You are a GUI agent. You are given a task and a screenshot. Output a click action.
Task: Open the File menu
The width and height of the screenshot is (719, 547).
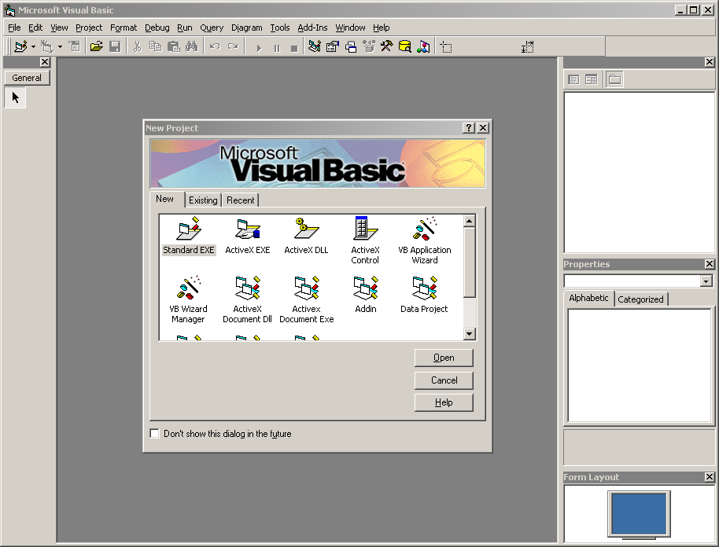click(14, 28)
